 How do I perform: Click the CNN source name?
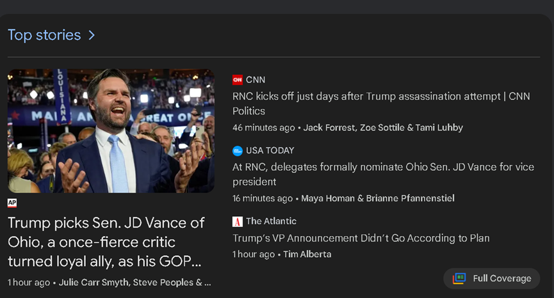[x=256, y=80]
